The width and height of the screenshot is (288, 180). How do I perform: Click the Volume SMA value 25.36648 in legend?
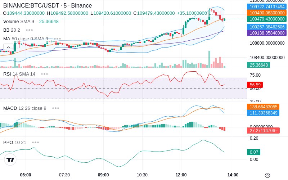point(49,22)
